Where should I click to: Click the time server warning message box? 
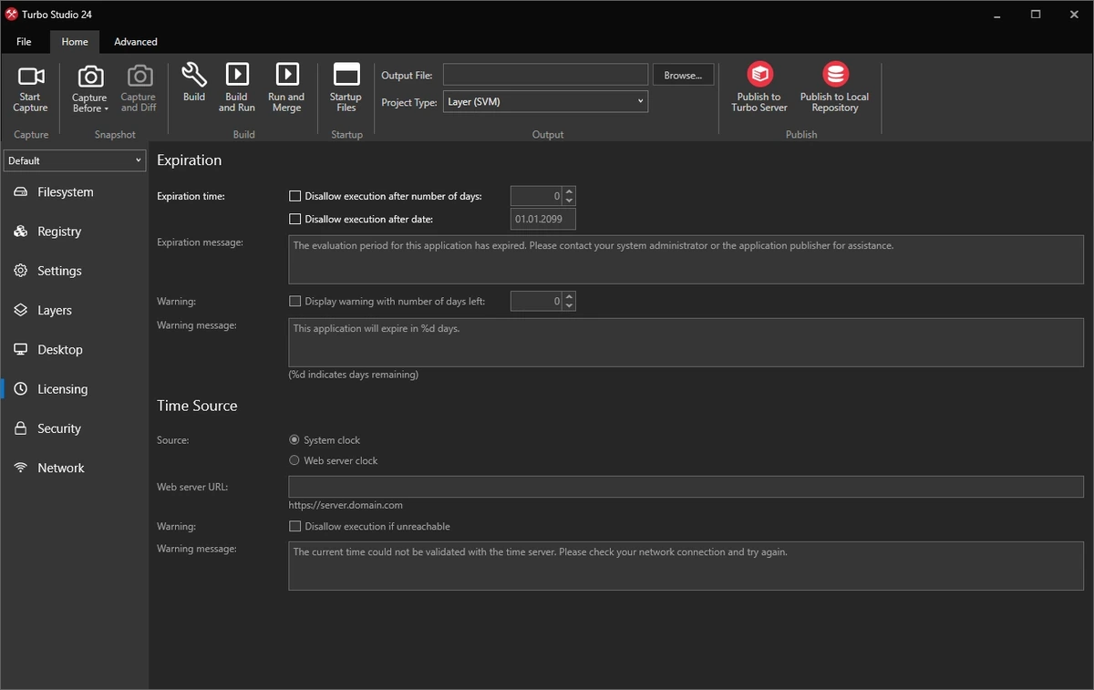click(686, 566)
